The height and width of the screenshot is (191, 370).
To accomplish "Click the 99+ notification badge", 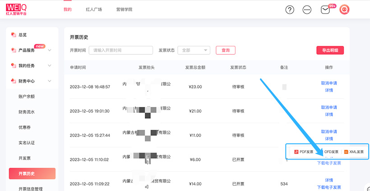I will tap(332, 6).
